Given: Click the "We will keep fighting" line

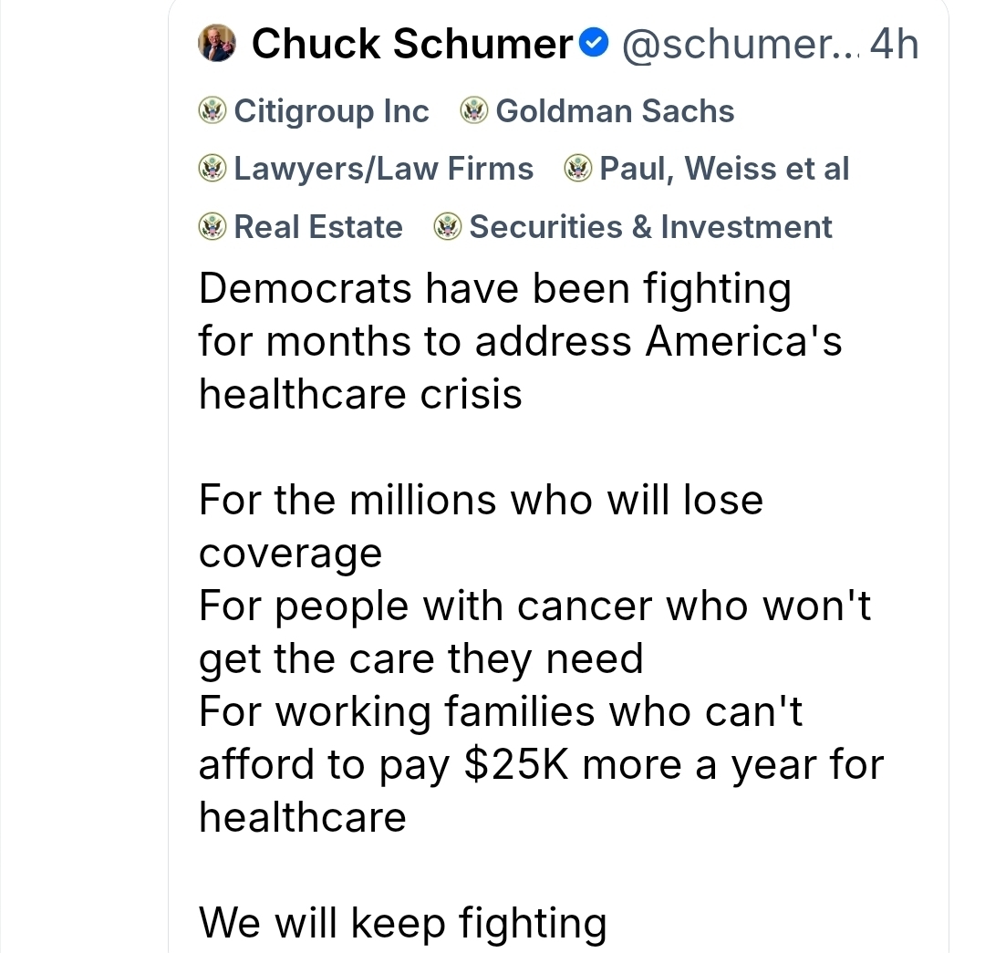Looking at the screenshot, I should (x=402, y=921).
